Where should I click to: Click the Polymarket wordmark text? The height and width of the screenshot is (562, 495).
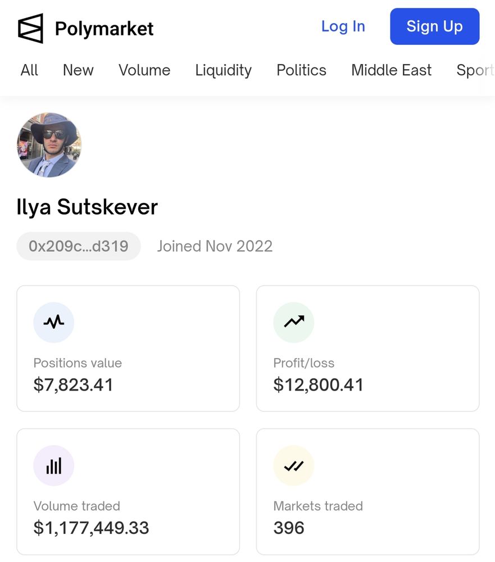pyautogui.click(x=105, y=29)
